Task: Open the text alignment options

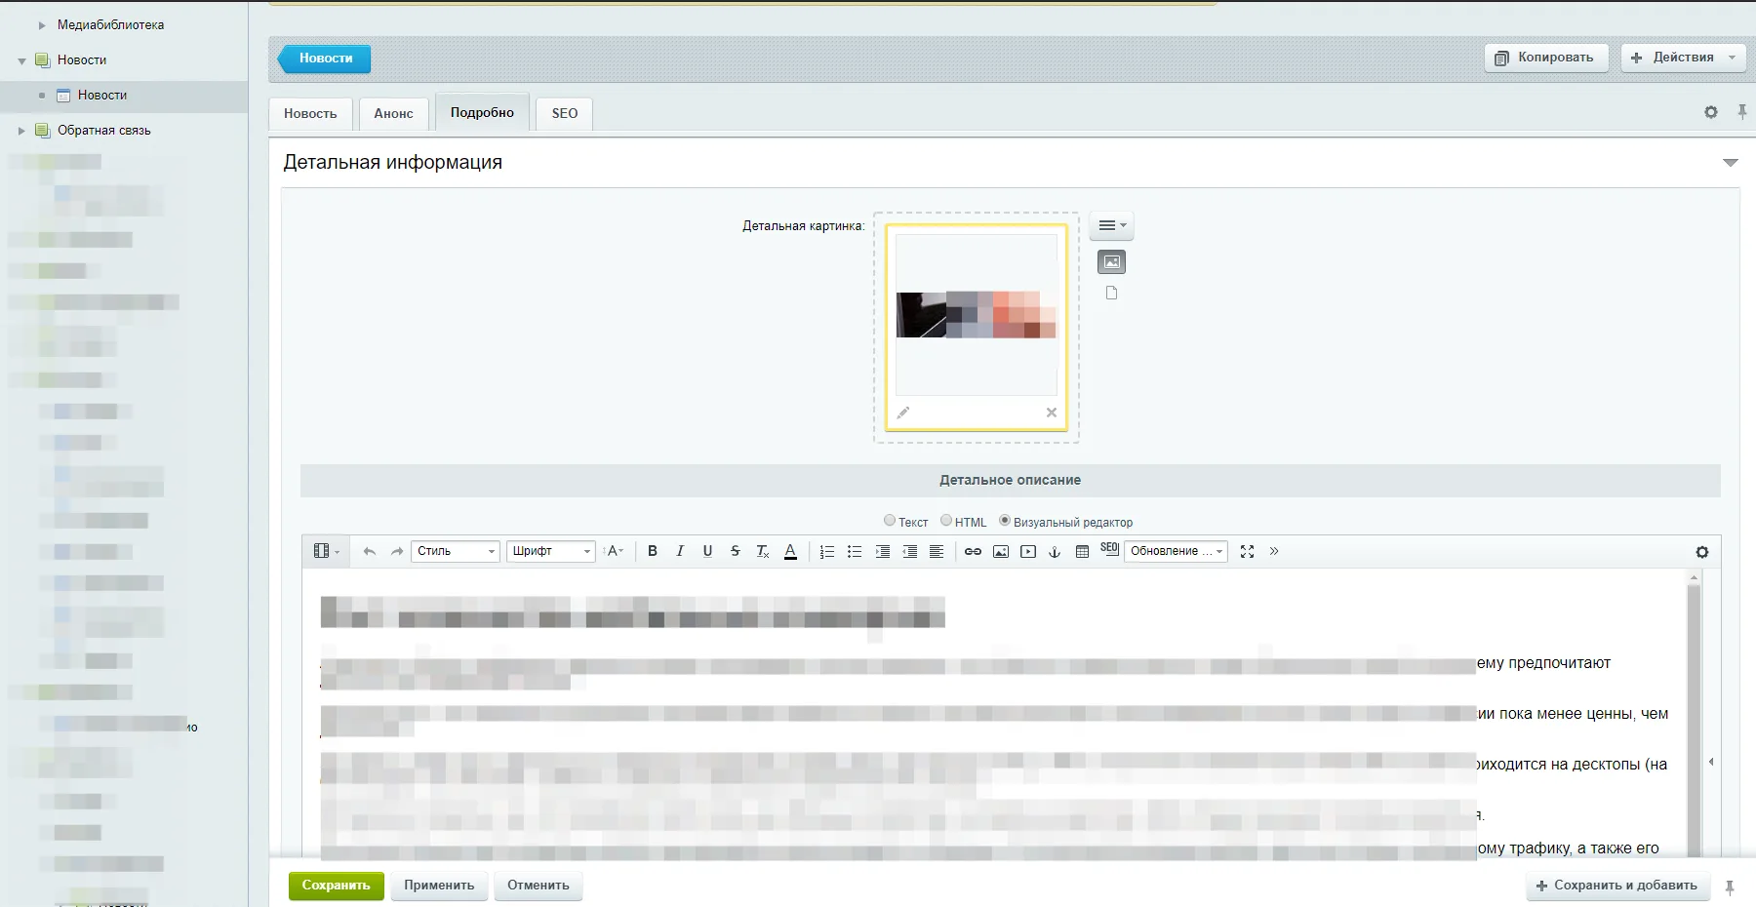Action: tap(937, 551)
